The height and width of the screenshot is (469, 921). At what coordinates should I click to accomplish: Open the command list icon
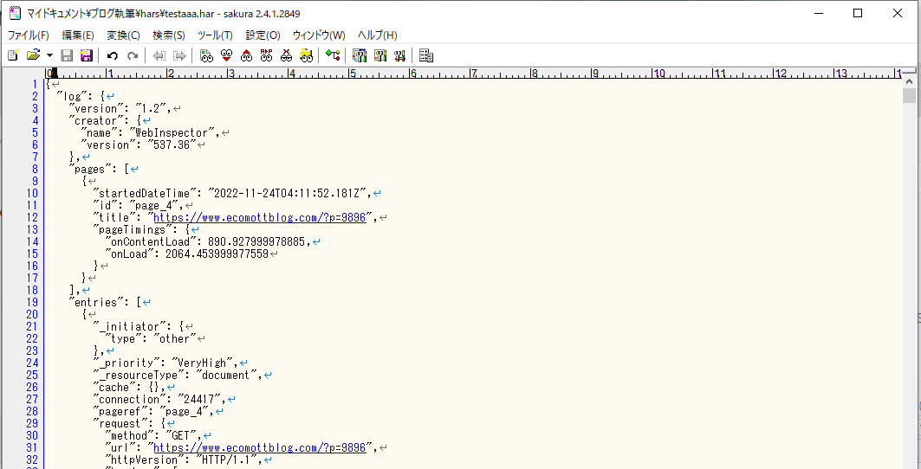[427, 55]
